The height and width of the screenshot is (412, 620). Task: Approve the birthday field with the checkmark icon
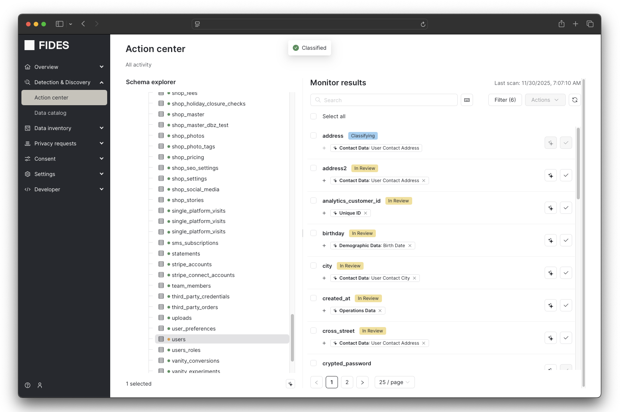point(566,240)
